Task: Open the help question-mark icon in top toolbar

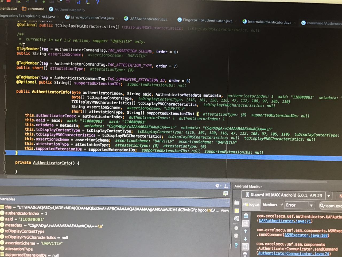Action: 98,2
